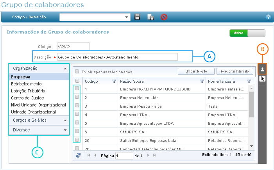Click the save floppy disk icon
Viewport: 274px width, 170px height.
pos(137,17)
